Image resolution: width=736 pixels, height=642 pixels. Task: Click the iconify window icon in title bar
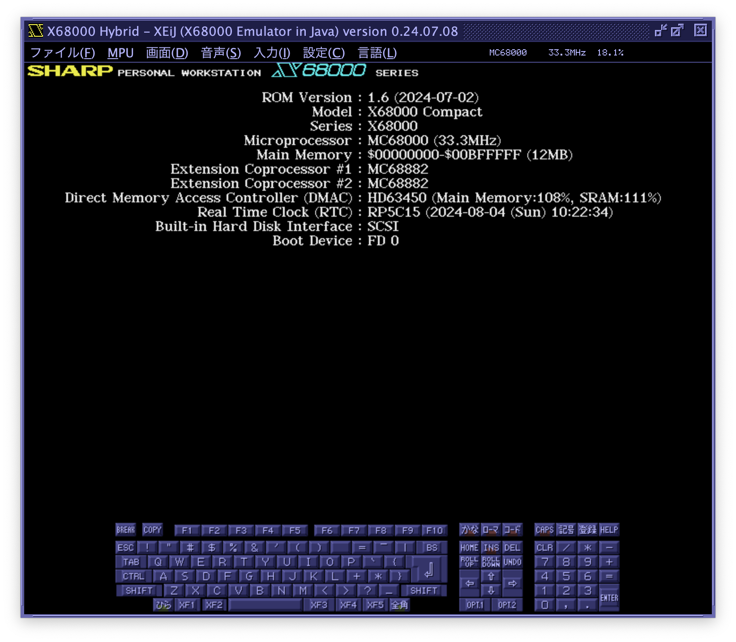click(660, 30)
